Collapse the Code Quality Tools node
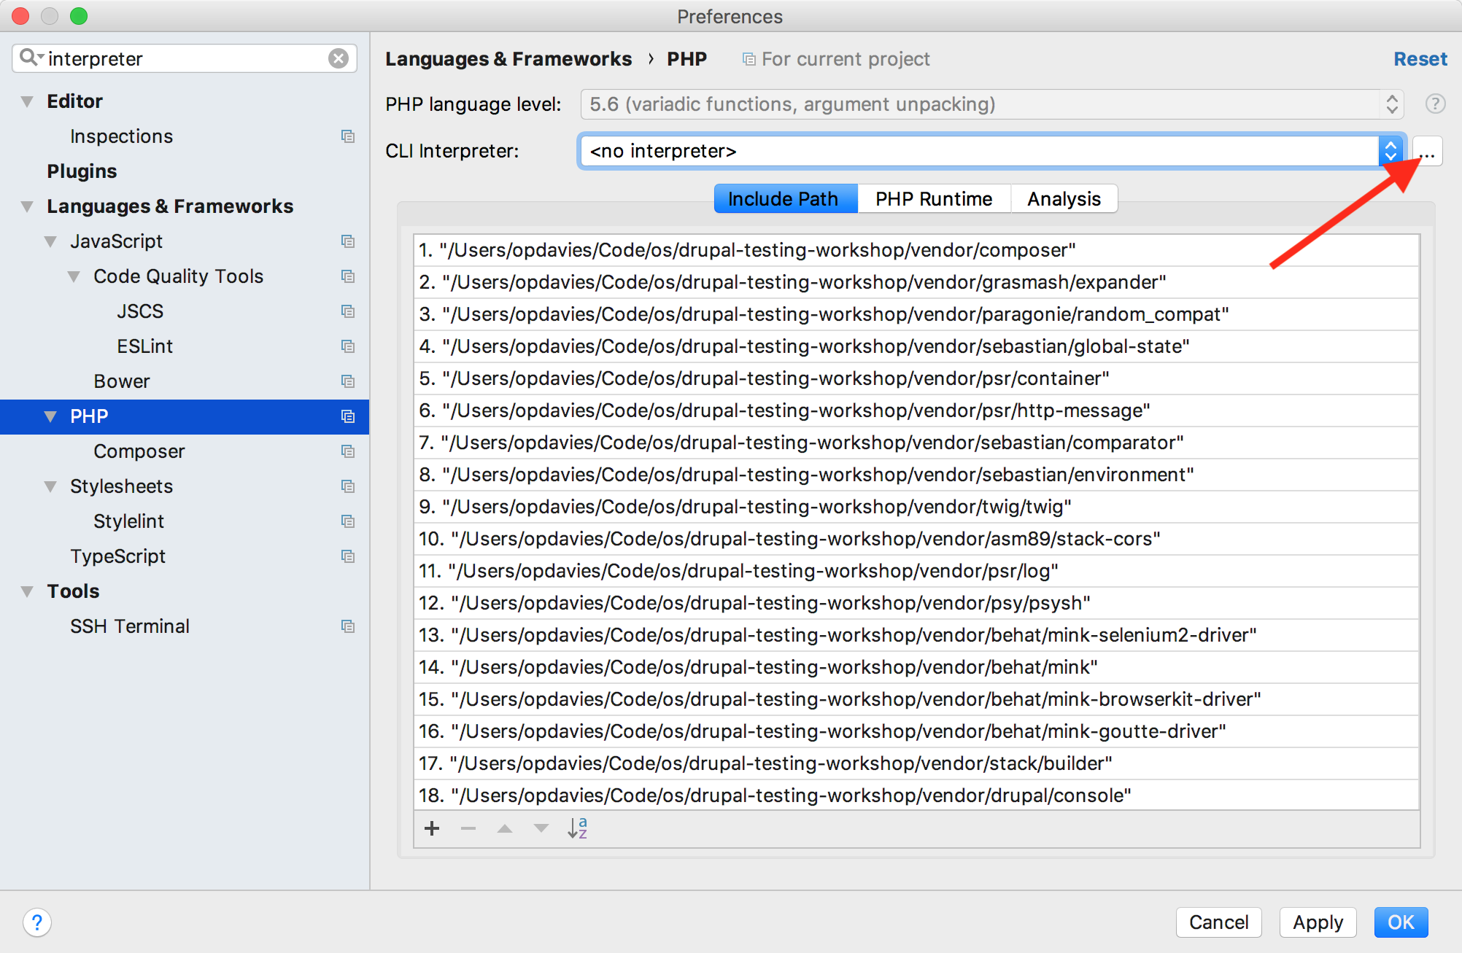The width and height of the screenshot is (1462, 953). [74, 276]
